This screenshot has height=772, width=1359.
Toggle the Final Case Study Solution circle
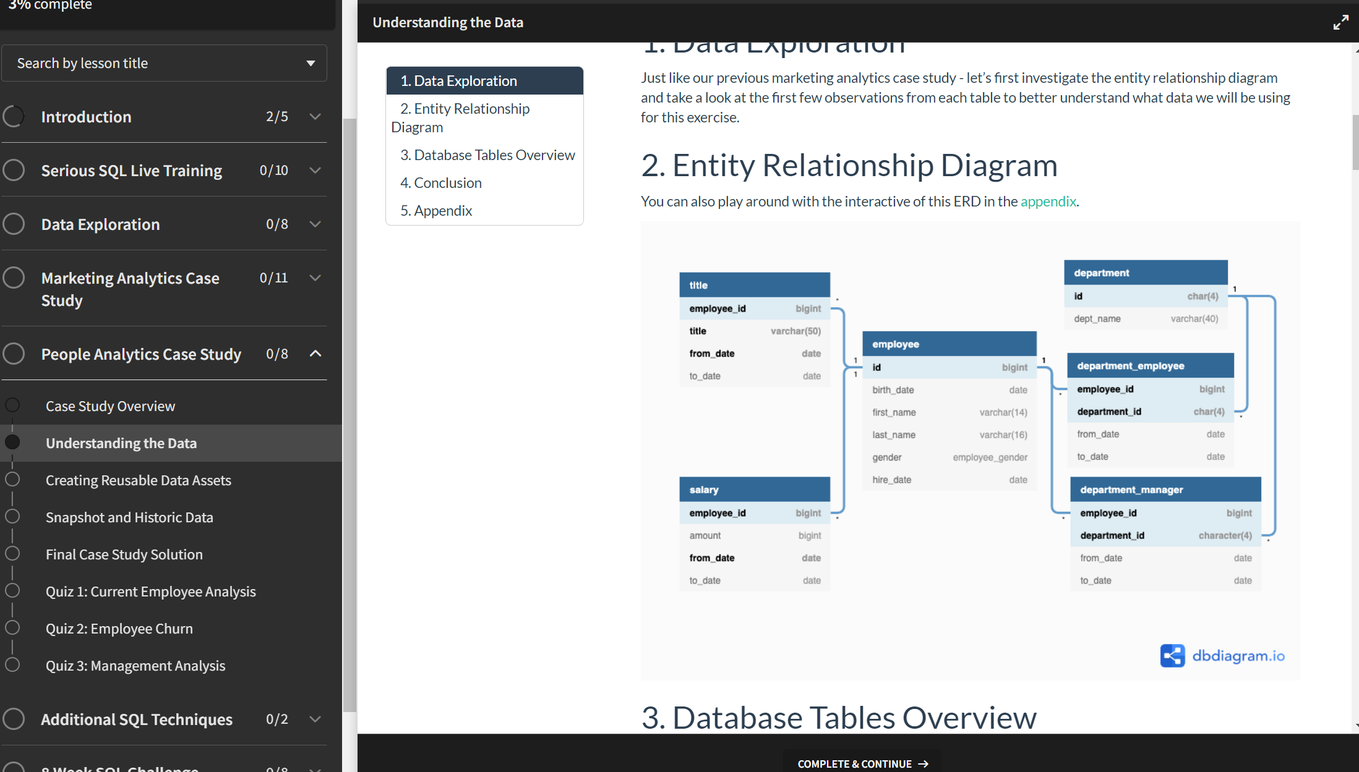[12, 553]
